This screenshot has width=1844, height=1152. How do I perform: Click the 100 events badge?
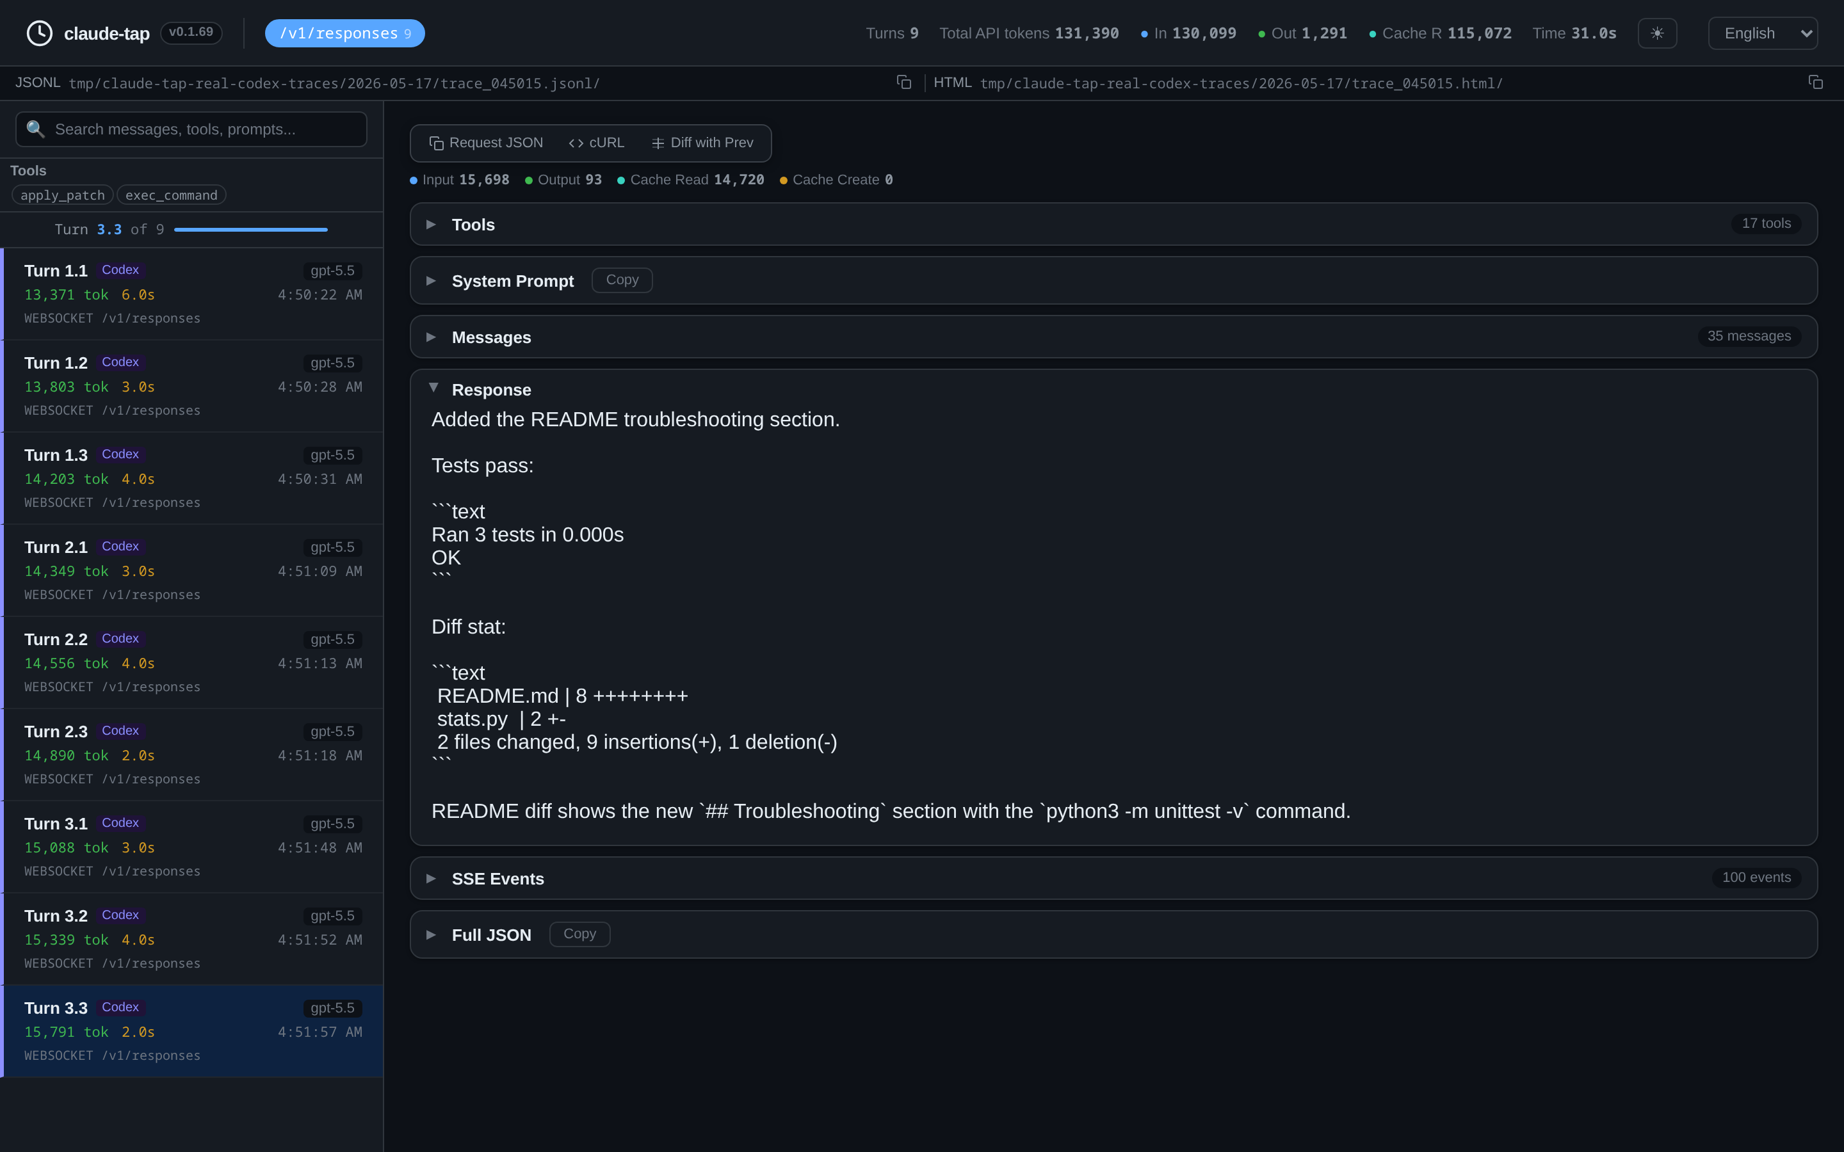[x=1756, y=877]
